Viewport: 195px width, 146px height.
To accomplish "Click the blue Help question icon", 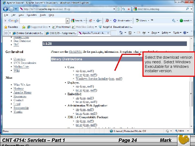I will [185, 33].
